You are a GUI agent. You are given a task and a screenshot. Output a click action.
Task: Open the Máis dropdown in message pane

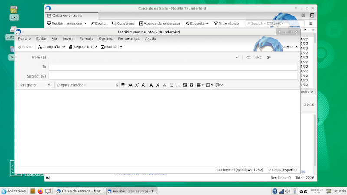pyautogui.click(x=307, y=92)
